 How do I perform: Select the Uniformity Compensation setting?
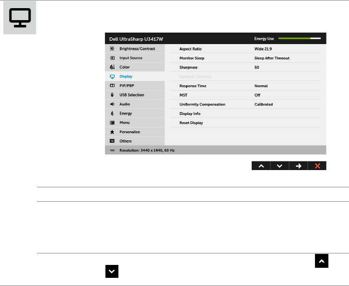point(245,104)
